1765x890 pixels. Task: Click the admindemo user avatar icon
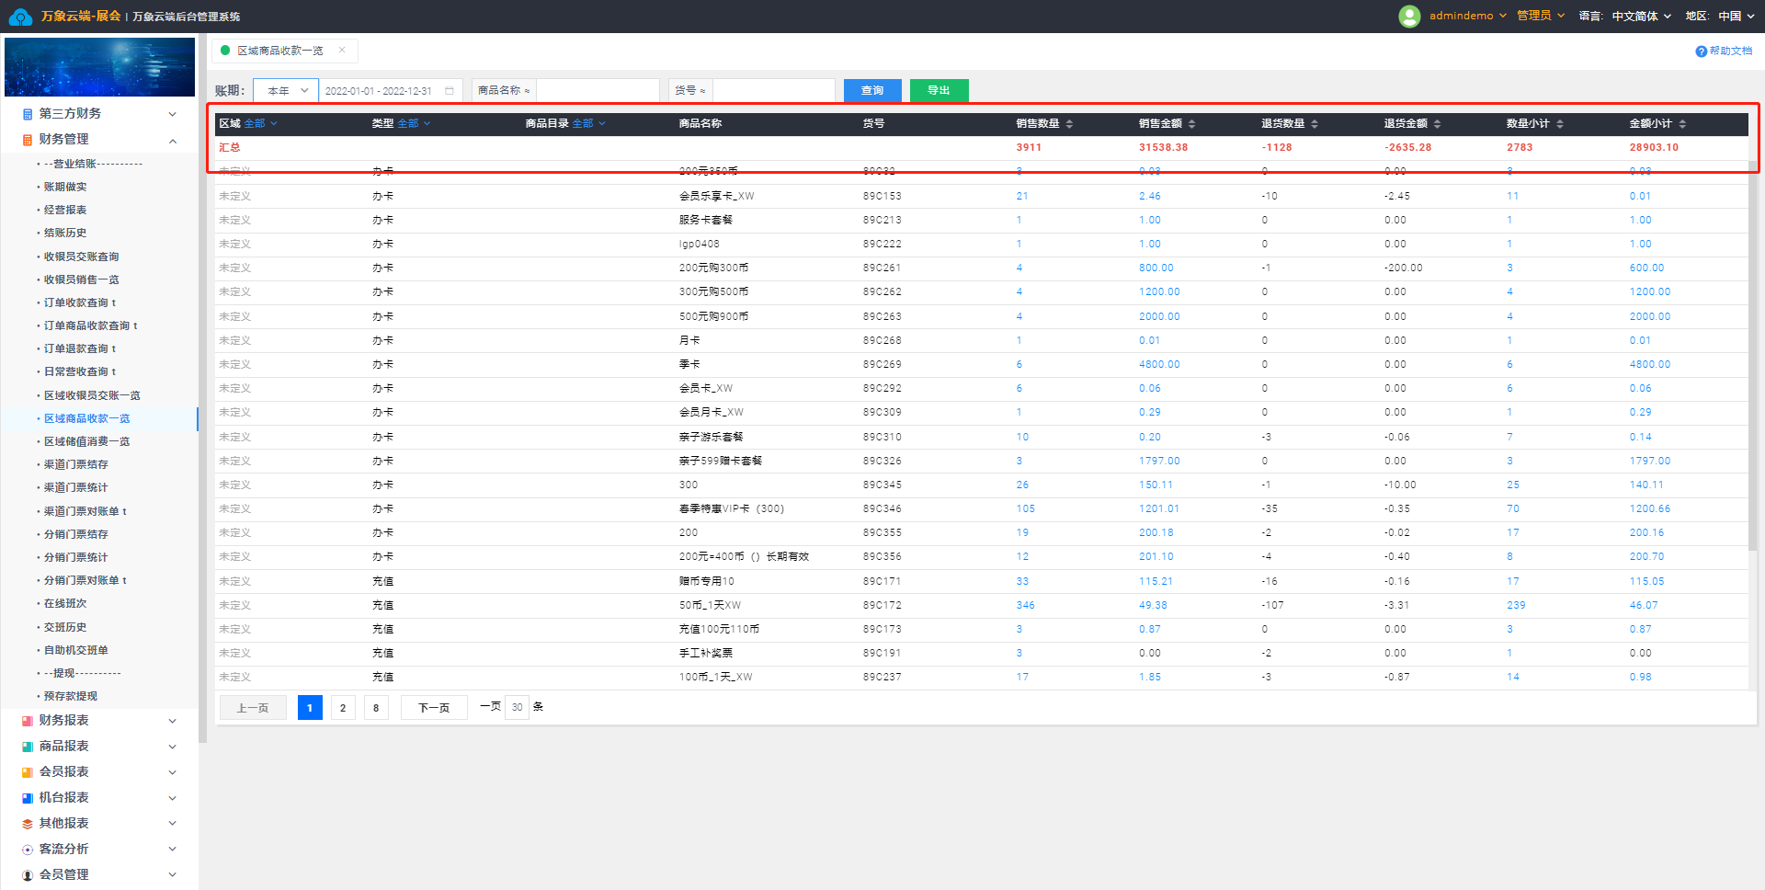[x=1409, y=16]
